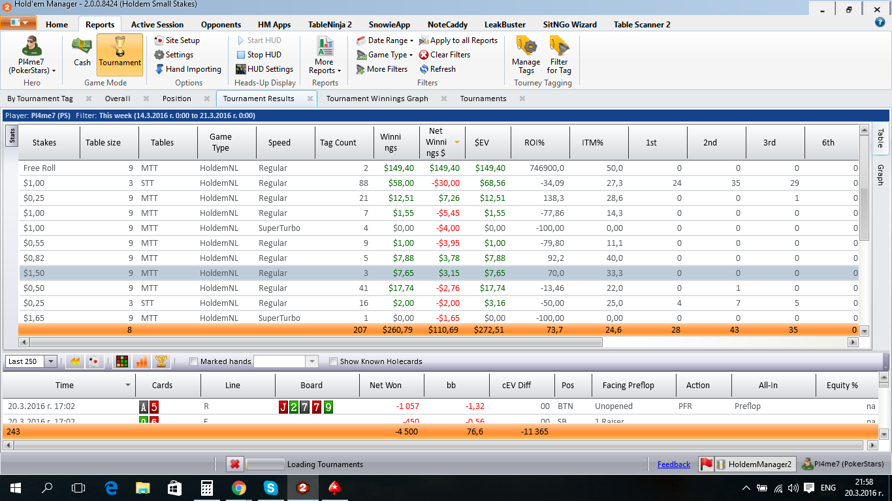Clear all filters
This screenshot has height=501, width=892.
point(444,55)
